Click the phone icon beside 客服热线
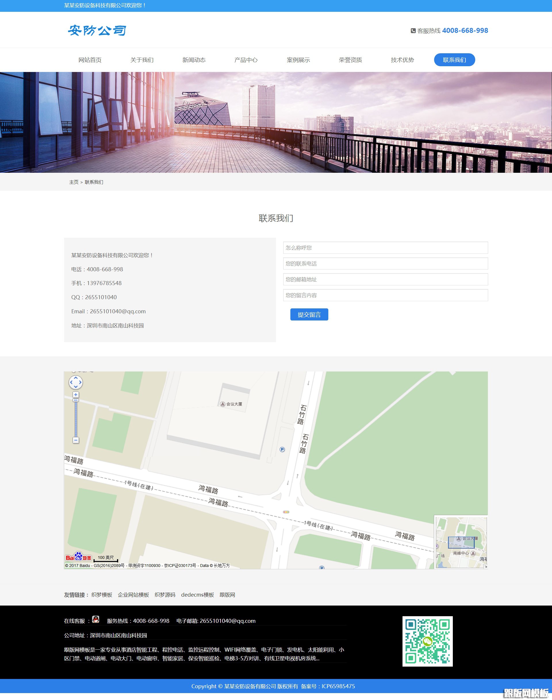 413,31
